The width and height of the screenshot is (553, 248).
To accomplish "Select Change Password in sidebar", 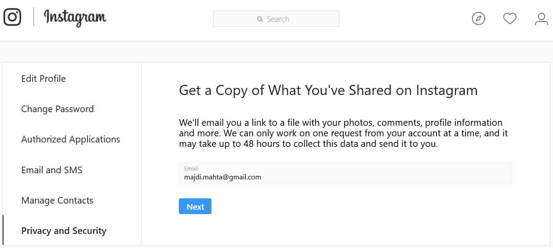I will tap(58, 109).
